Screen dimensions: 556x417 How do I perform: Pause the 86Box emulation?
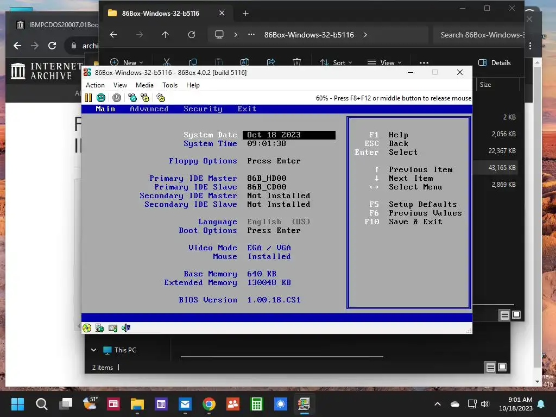point(89,98)
